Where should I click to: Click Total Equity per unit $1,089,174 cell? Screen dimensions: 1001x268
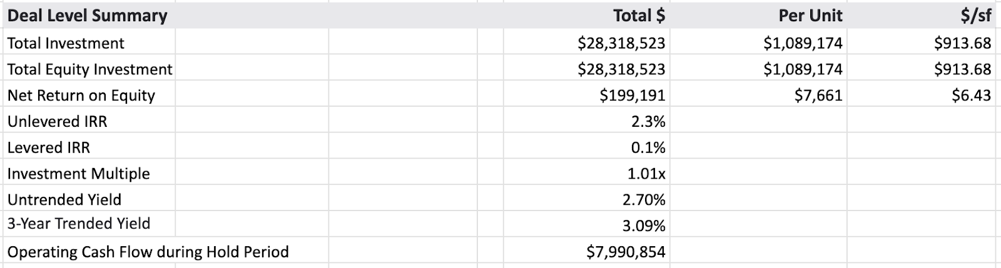(x=758, y=69)
